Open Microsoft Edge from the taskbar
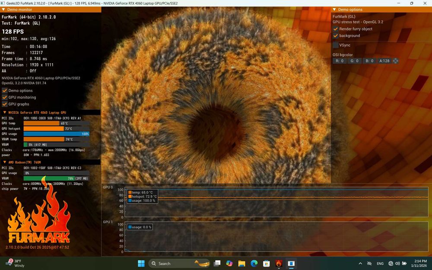The image size is (432, 270). tap(254, 264)
